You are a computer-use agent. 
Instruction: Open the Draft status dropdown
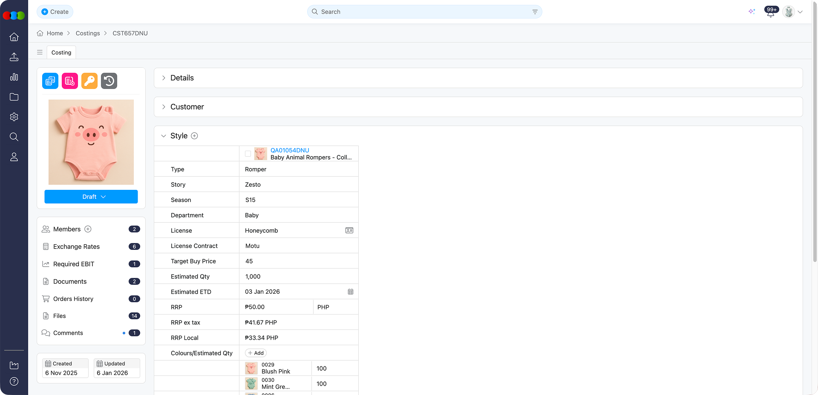pos(91,197)
